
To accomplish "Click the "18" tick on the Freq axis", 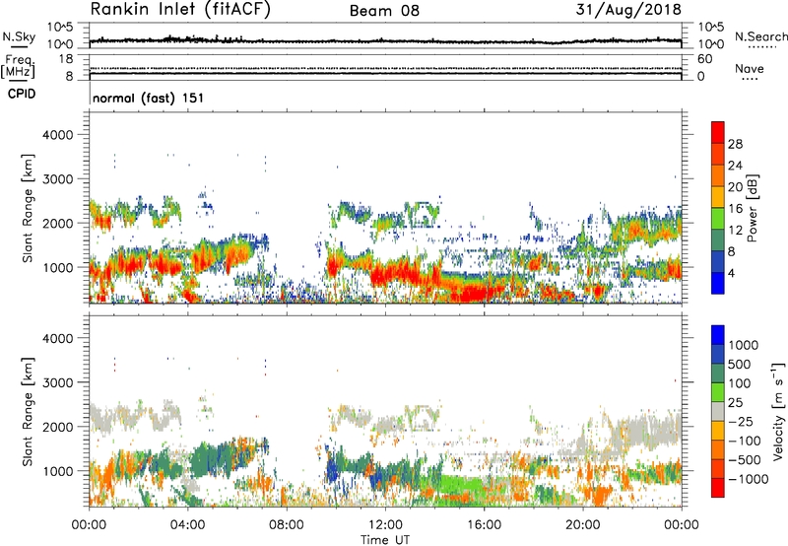I will click(66, 59).
